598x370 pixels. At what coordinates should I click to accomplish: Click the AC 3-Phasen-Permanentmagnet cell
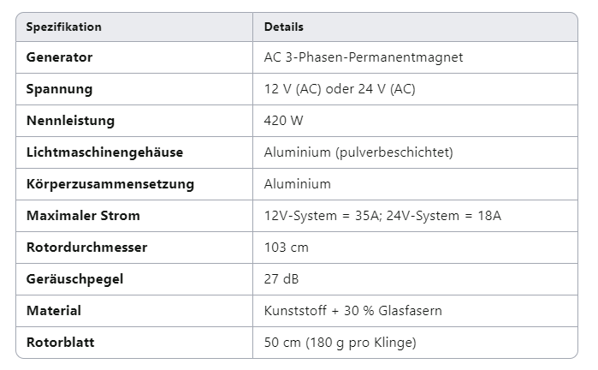364,57
